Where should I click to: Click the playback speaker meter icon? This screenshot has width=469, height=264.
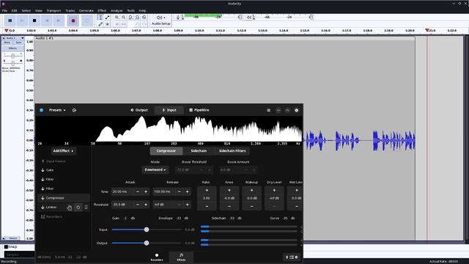[248, 18]
